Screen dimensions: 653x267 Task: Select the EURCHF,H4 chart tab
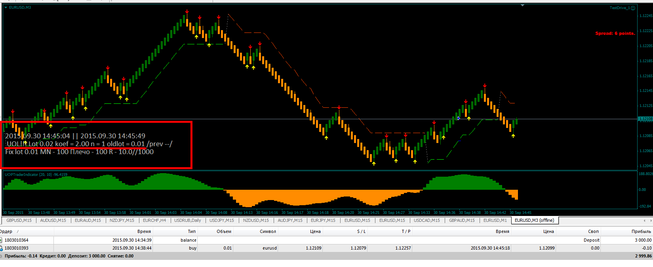(154, 220)
